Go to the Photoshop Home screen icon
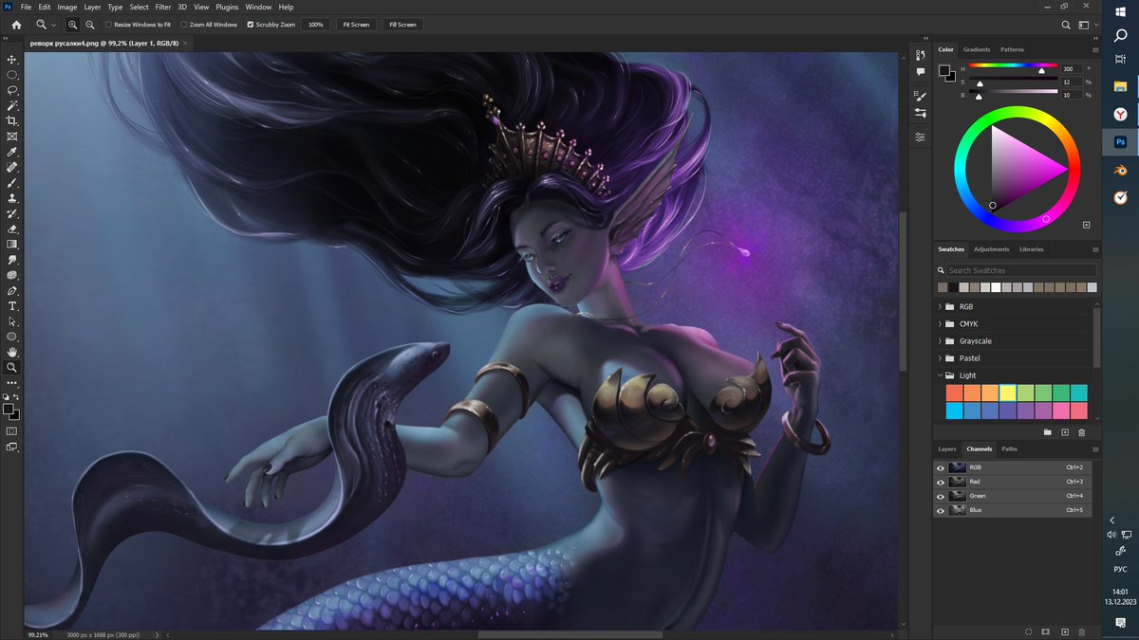Viewport: 1139px width, 640px height. [16, 24]
